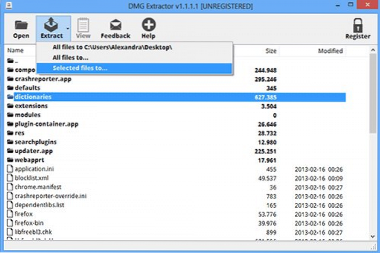Select the plugin-container.app folder

pos(46,124)
